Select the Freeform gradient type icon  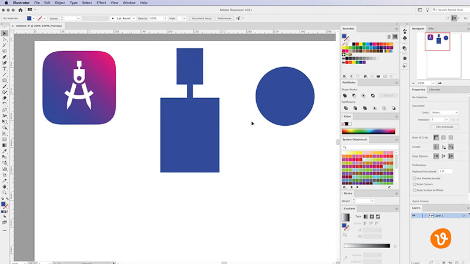tap(378, 216)
